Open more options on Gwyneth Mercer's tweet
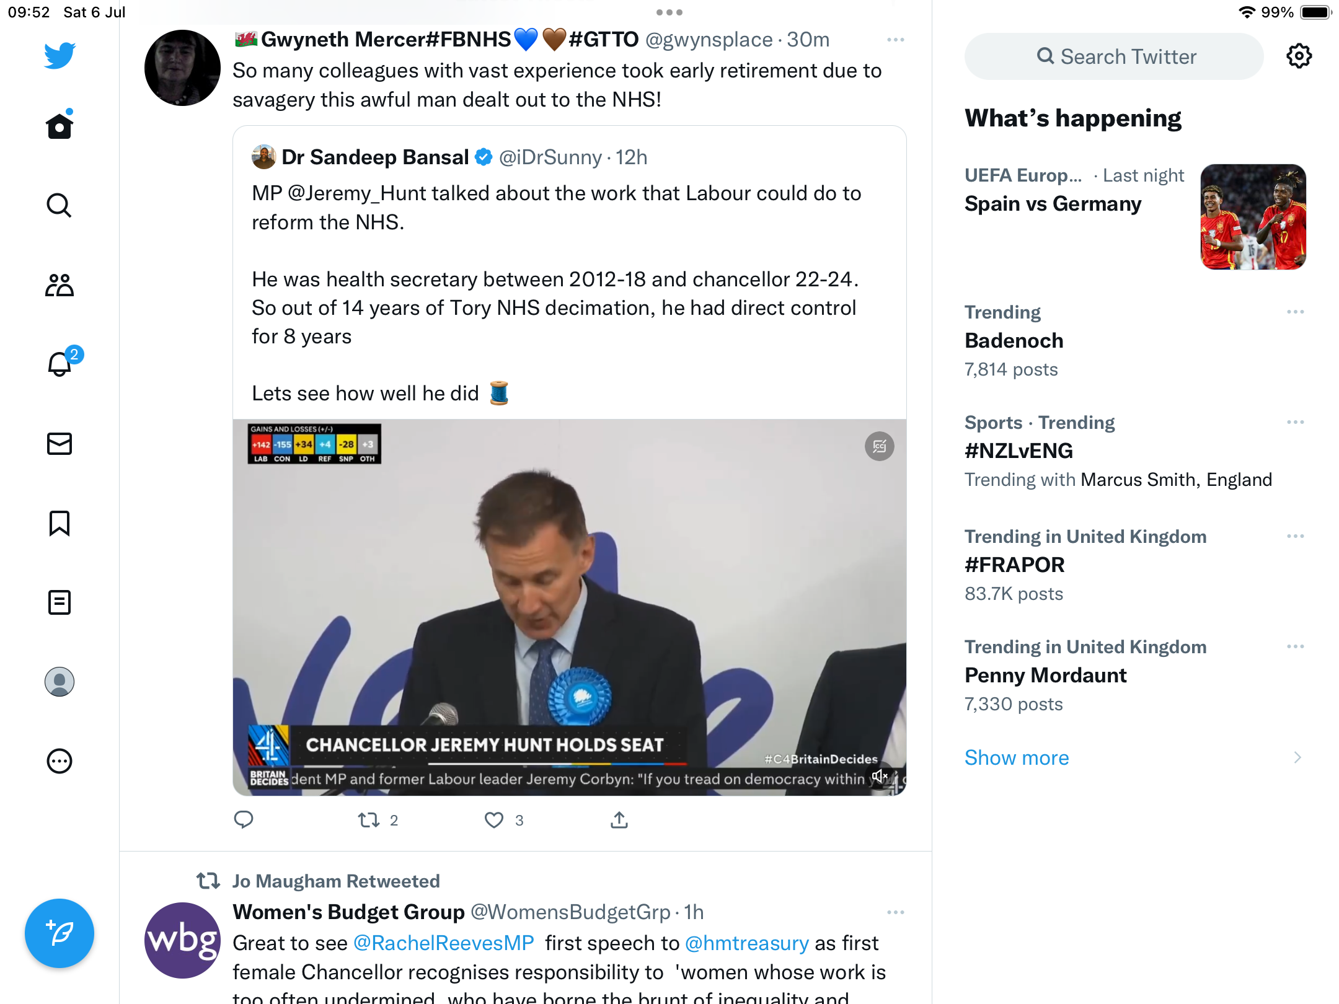The width and height of the screenshot is (1339, 1004). point(895,40)
